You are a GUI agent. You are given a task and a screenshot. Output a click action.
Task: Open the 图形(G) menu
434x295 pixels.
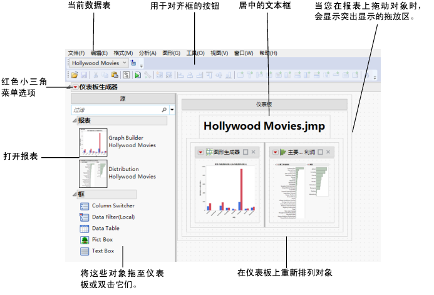(171, 53)
